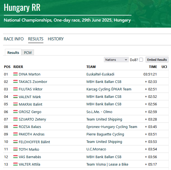Click flag icon beside MAKRAI Balint

click(x=15, y=104)
